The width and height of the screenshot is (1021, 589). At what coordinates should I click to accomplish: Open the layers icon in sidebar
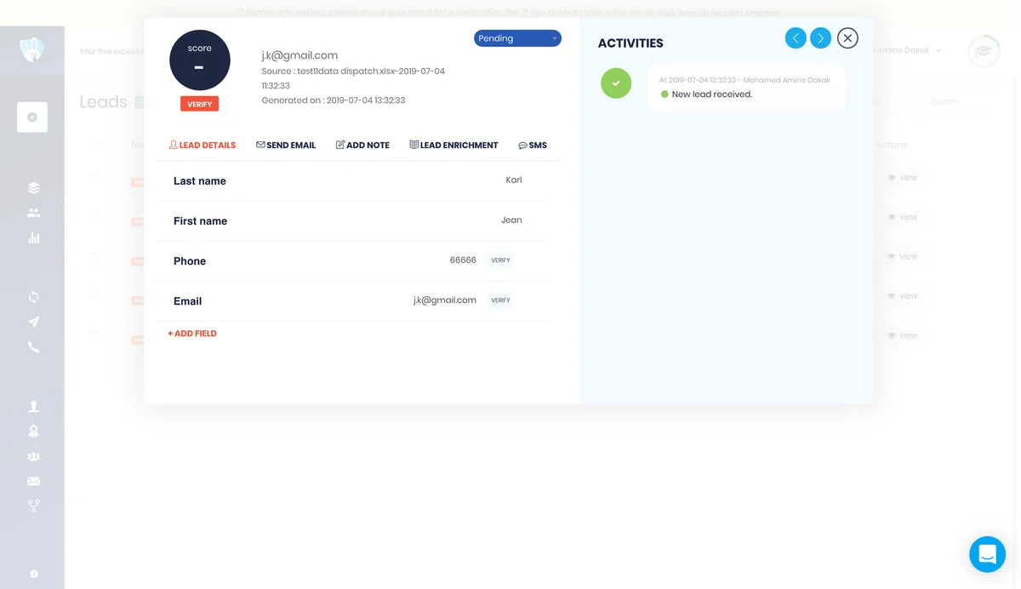click(33, 188)
